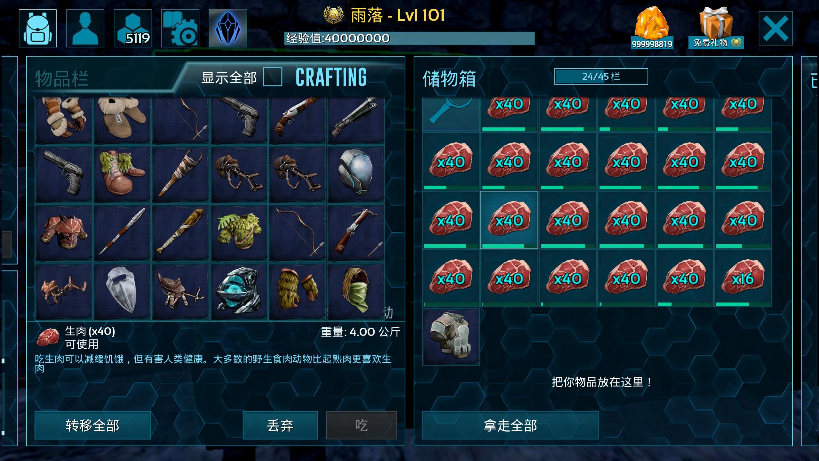The image size is (819, 461).
Task: Open the backpack inventory icon
Action: (x=38, y=28)
